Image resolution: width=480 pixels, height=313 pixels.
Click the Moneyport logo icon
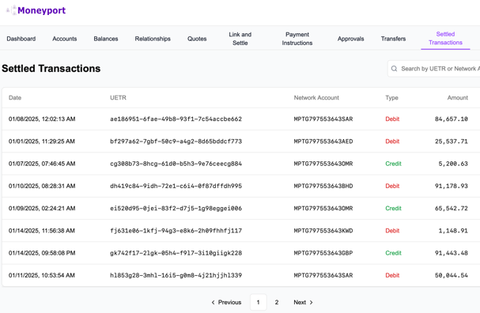pyautogui.click(x=11, y=10)
